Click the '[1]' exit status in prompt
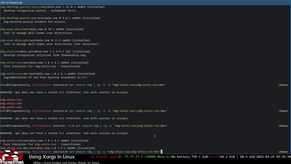Screen dimensions: 291x164 70,126
